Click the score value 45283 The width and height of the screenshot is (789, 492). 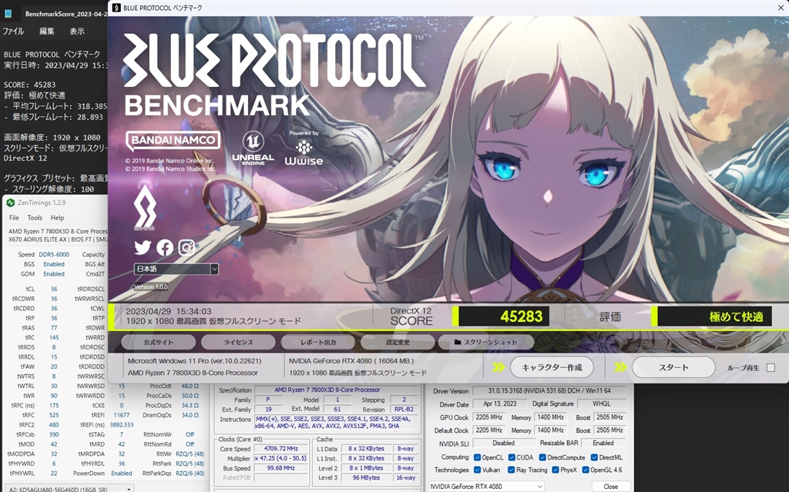click(x=522, y=316)
